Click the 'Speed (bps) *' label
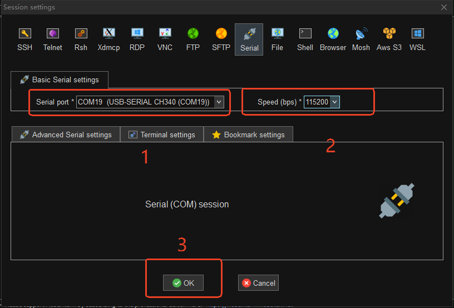Screen dimensions: 454x308 (280, 102)
